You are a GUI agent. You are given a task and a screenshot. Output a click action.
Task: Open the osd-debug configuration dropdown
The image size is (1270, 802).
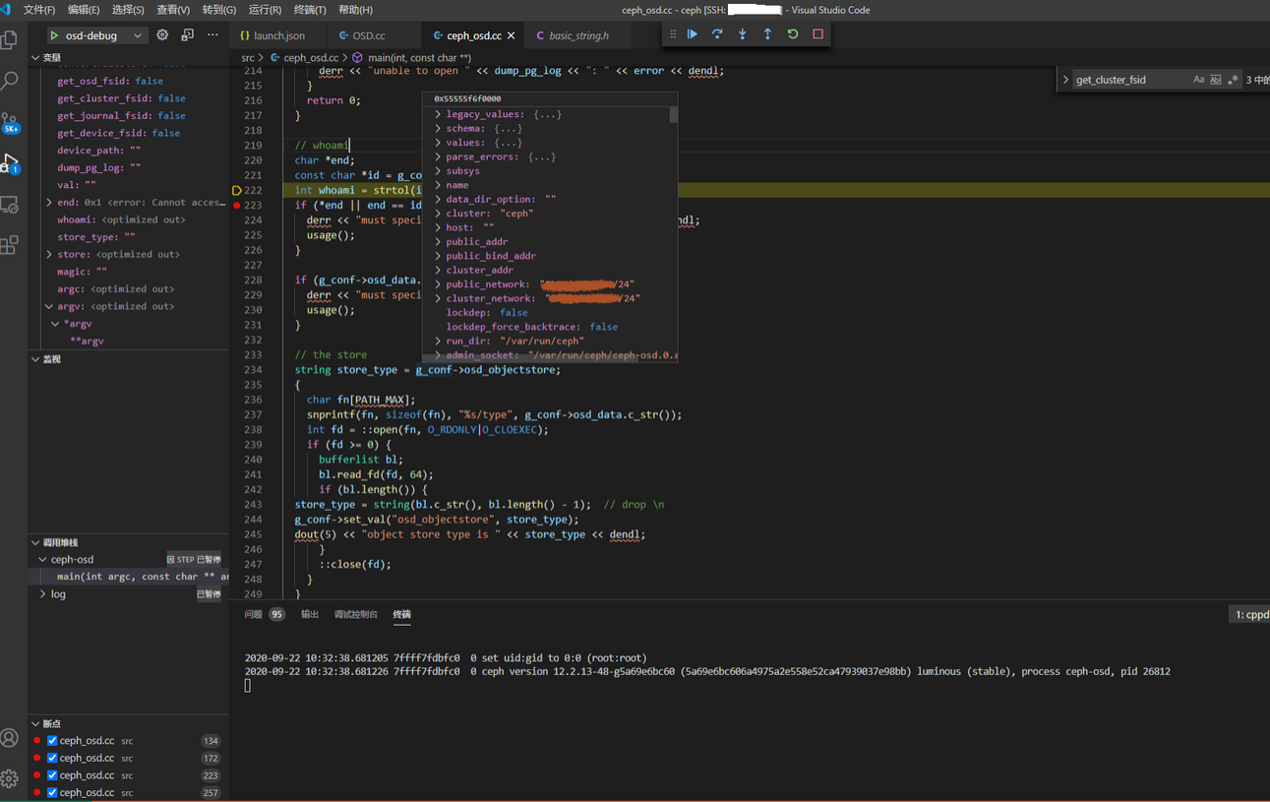pos(137,35)
